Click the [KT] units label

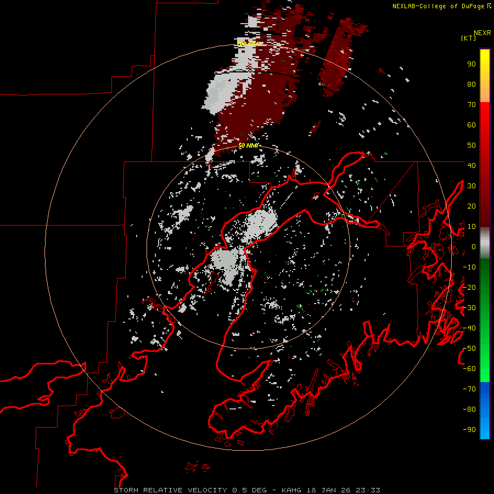pyautogui.click(x=469, y=38)
